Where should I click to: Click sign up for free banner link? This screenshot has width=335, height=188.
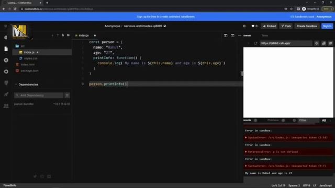click(165, 17)
